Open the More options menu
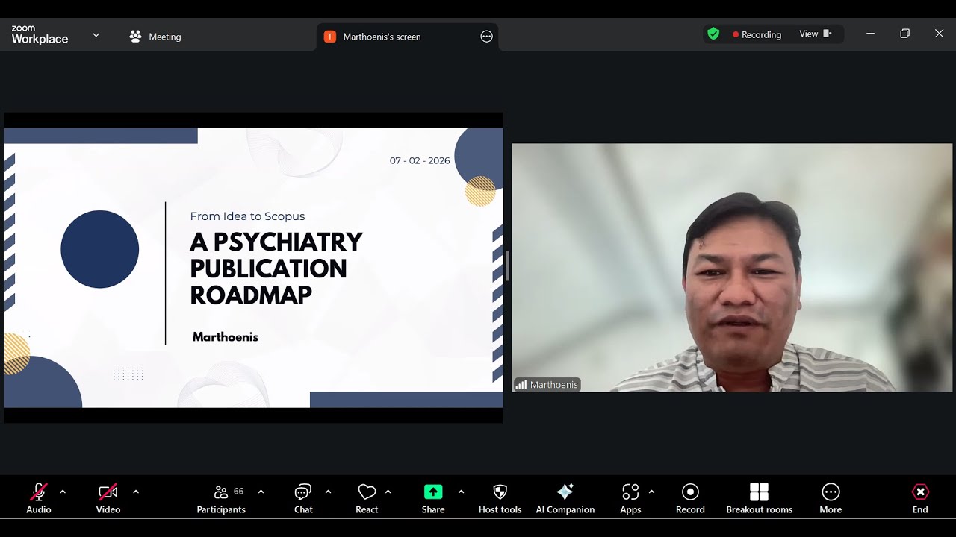Image resolution: width=956 pixels, height=537 pixels. tap(831, 498)
